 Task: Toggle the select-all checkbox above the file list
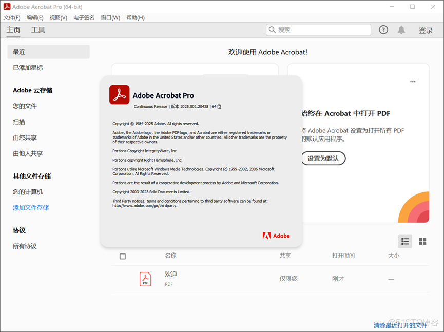(122, 256)
